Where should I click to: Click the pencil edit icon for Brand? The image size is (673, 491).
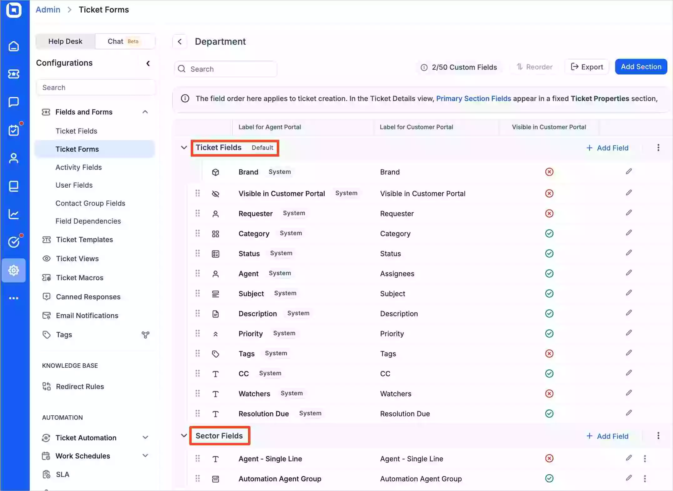pos(629,171)
